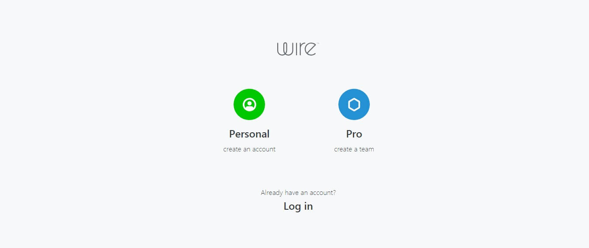589x248 pixels.
Task: Select the white hexagon glyph
Action: 354,104
